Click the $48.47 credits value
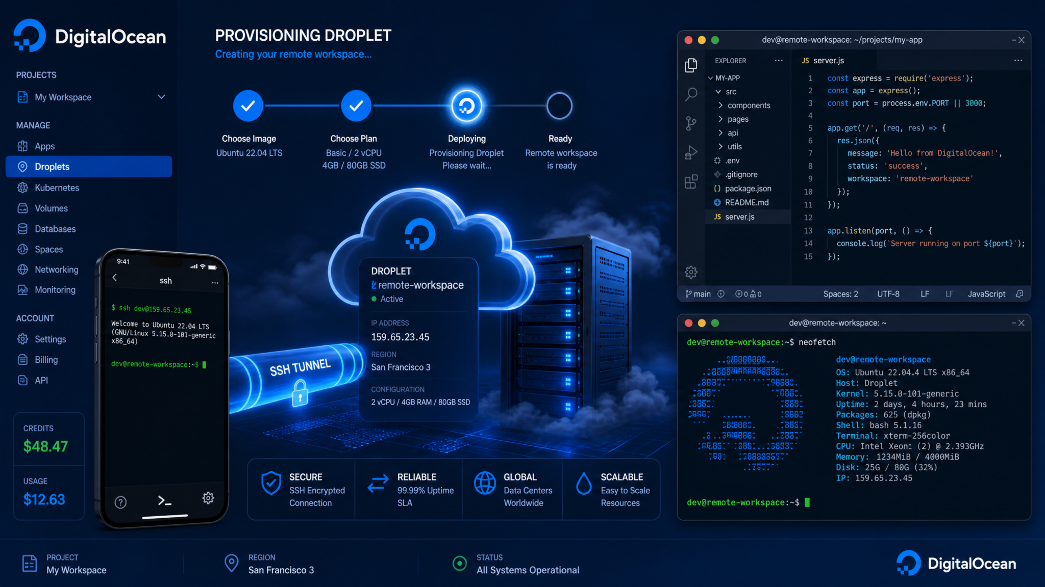The height and width of the screenshot is (587, 1045). (45, 446)
